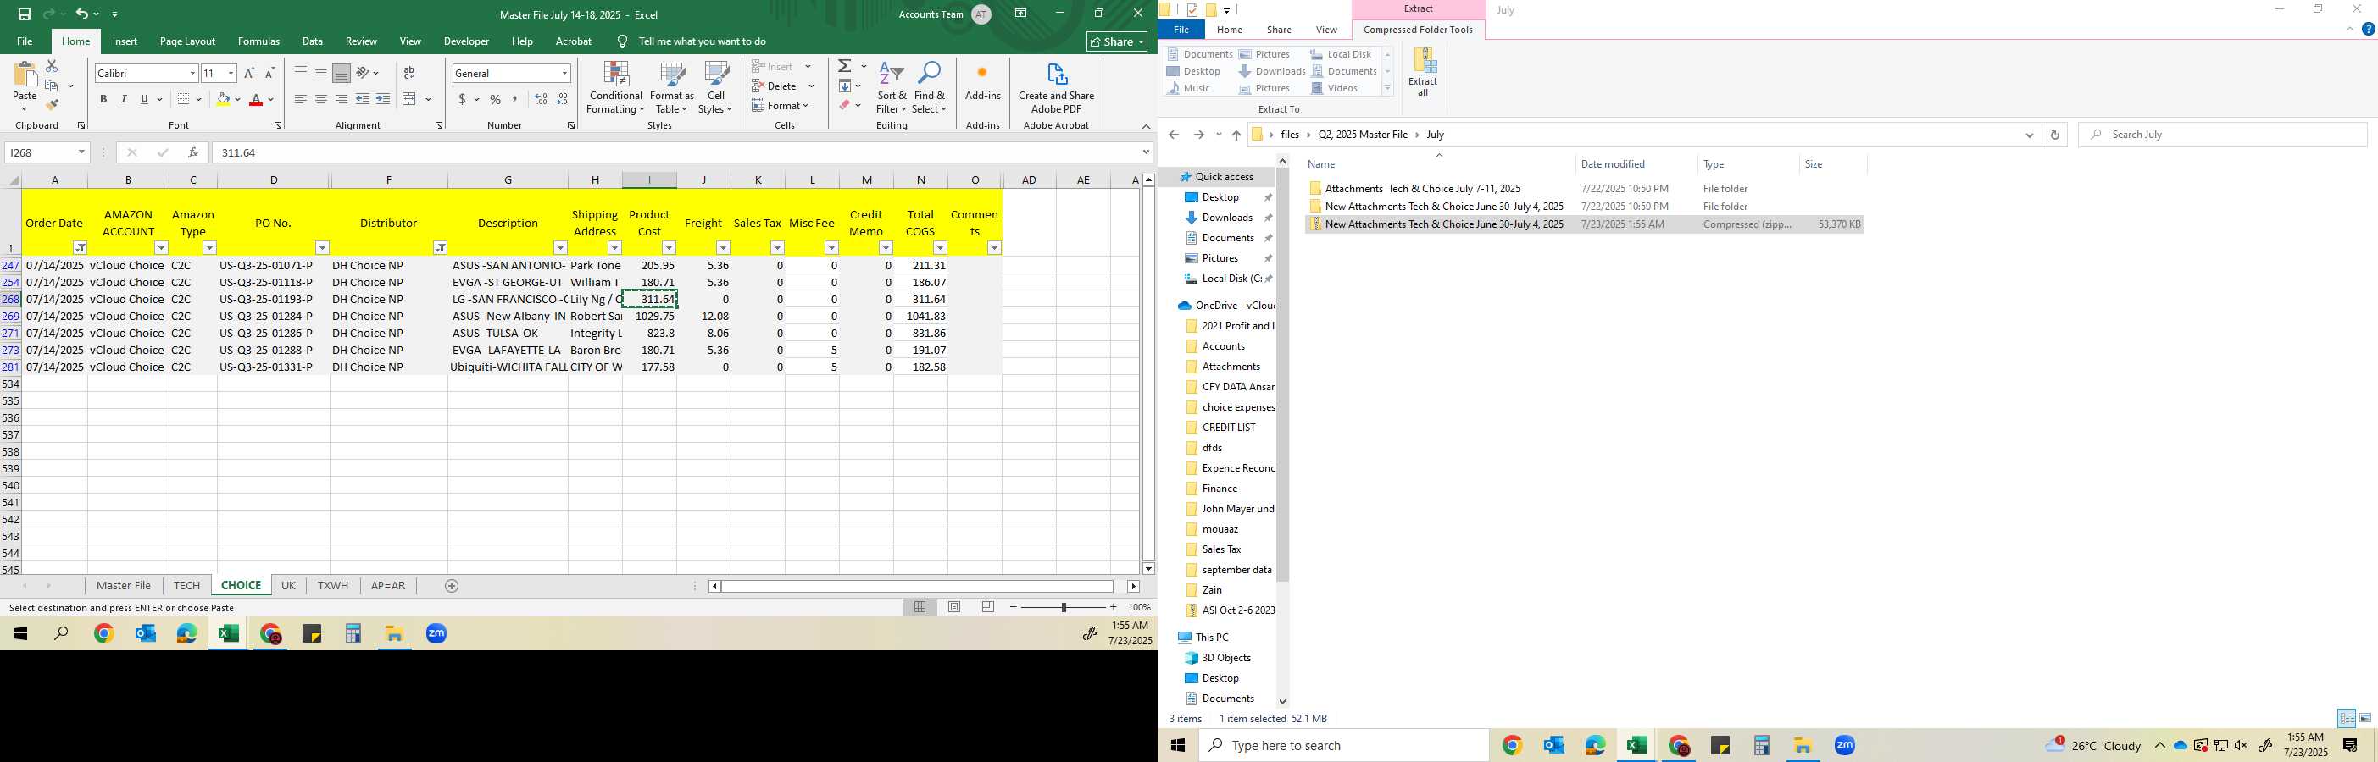Click the Paste button
Screen dimensions: 2378x762
click(25, 86)
